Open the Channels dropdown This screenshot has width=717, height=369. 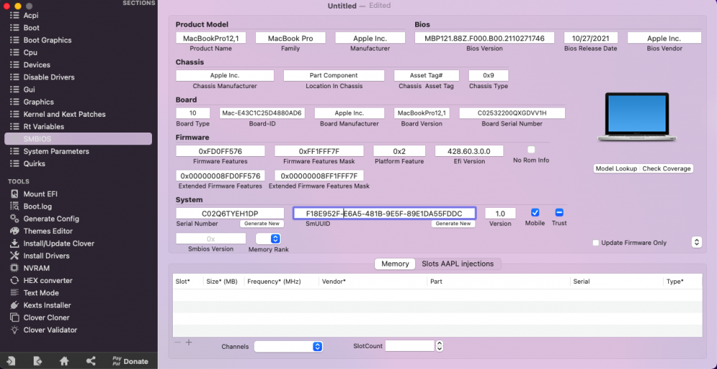coord(288,347)
